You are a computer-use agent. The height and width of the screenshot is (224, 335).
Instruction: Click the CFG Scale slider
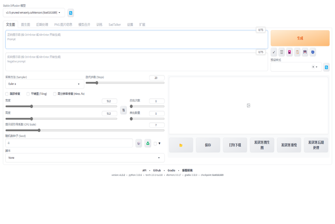tap(85, 130)
